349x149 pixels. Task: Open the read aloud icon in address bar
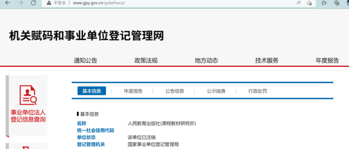(x=299, y=3)
